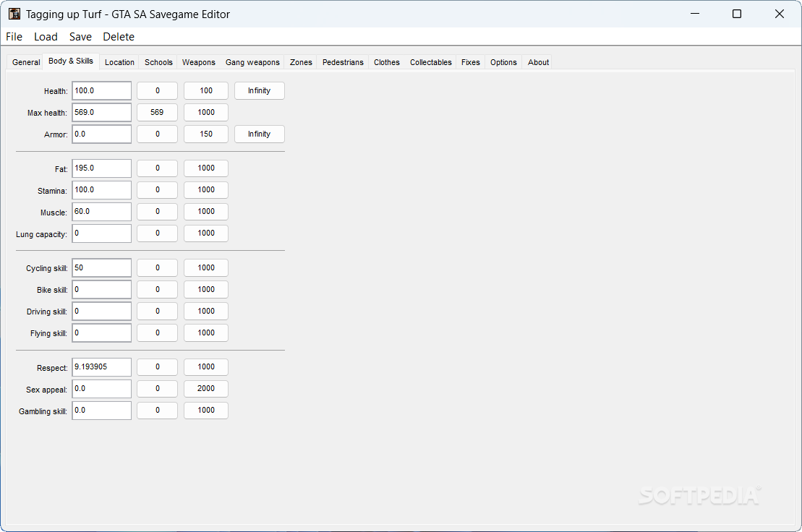This screenshot has width=802, height=532.
Task: Set Fat to 1000
Action: coord(206,168)
